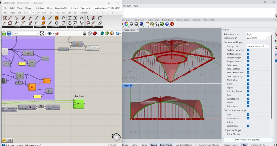The width and height of the screenshot is (277, 146).
Task: Toggle the named views eye icon
Action: tap(50, 33)
